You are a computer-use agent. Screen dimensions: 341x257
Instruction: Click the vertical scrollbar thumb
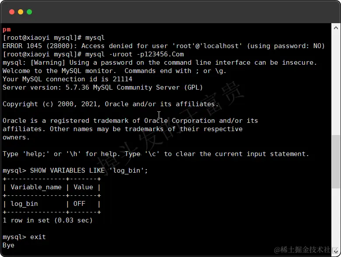pyautogui.click(x=336, y=162)
